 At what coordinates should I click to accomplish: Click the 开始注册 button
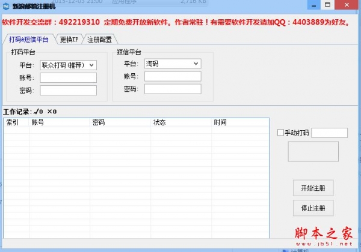313,188
